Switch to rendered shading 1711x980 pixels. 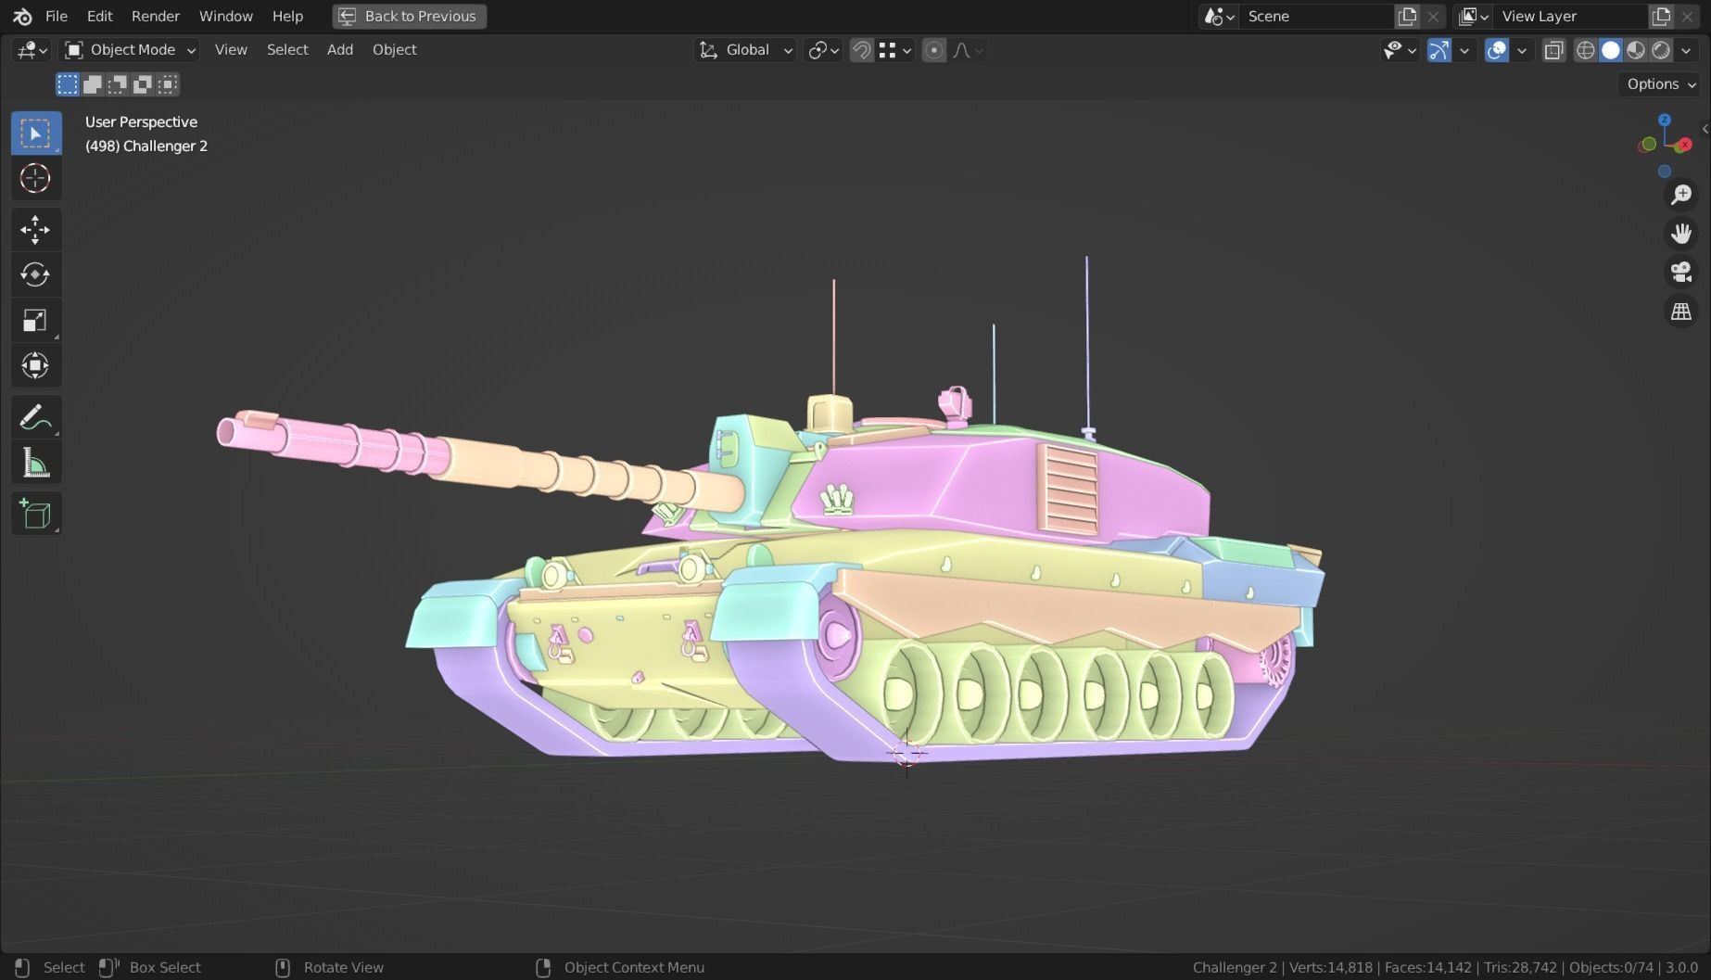click(x=1661, y=50)
